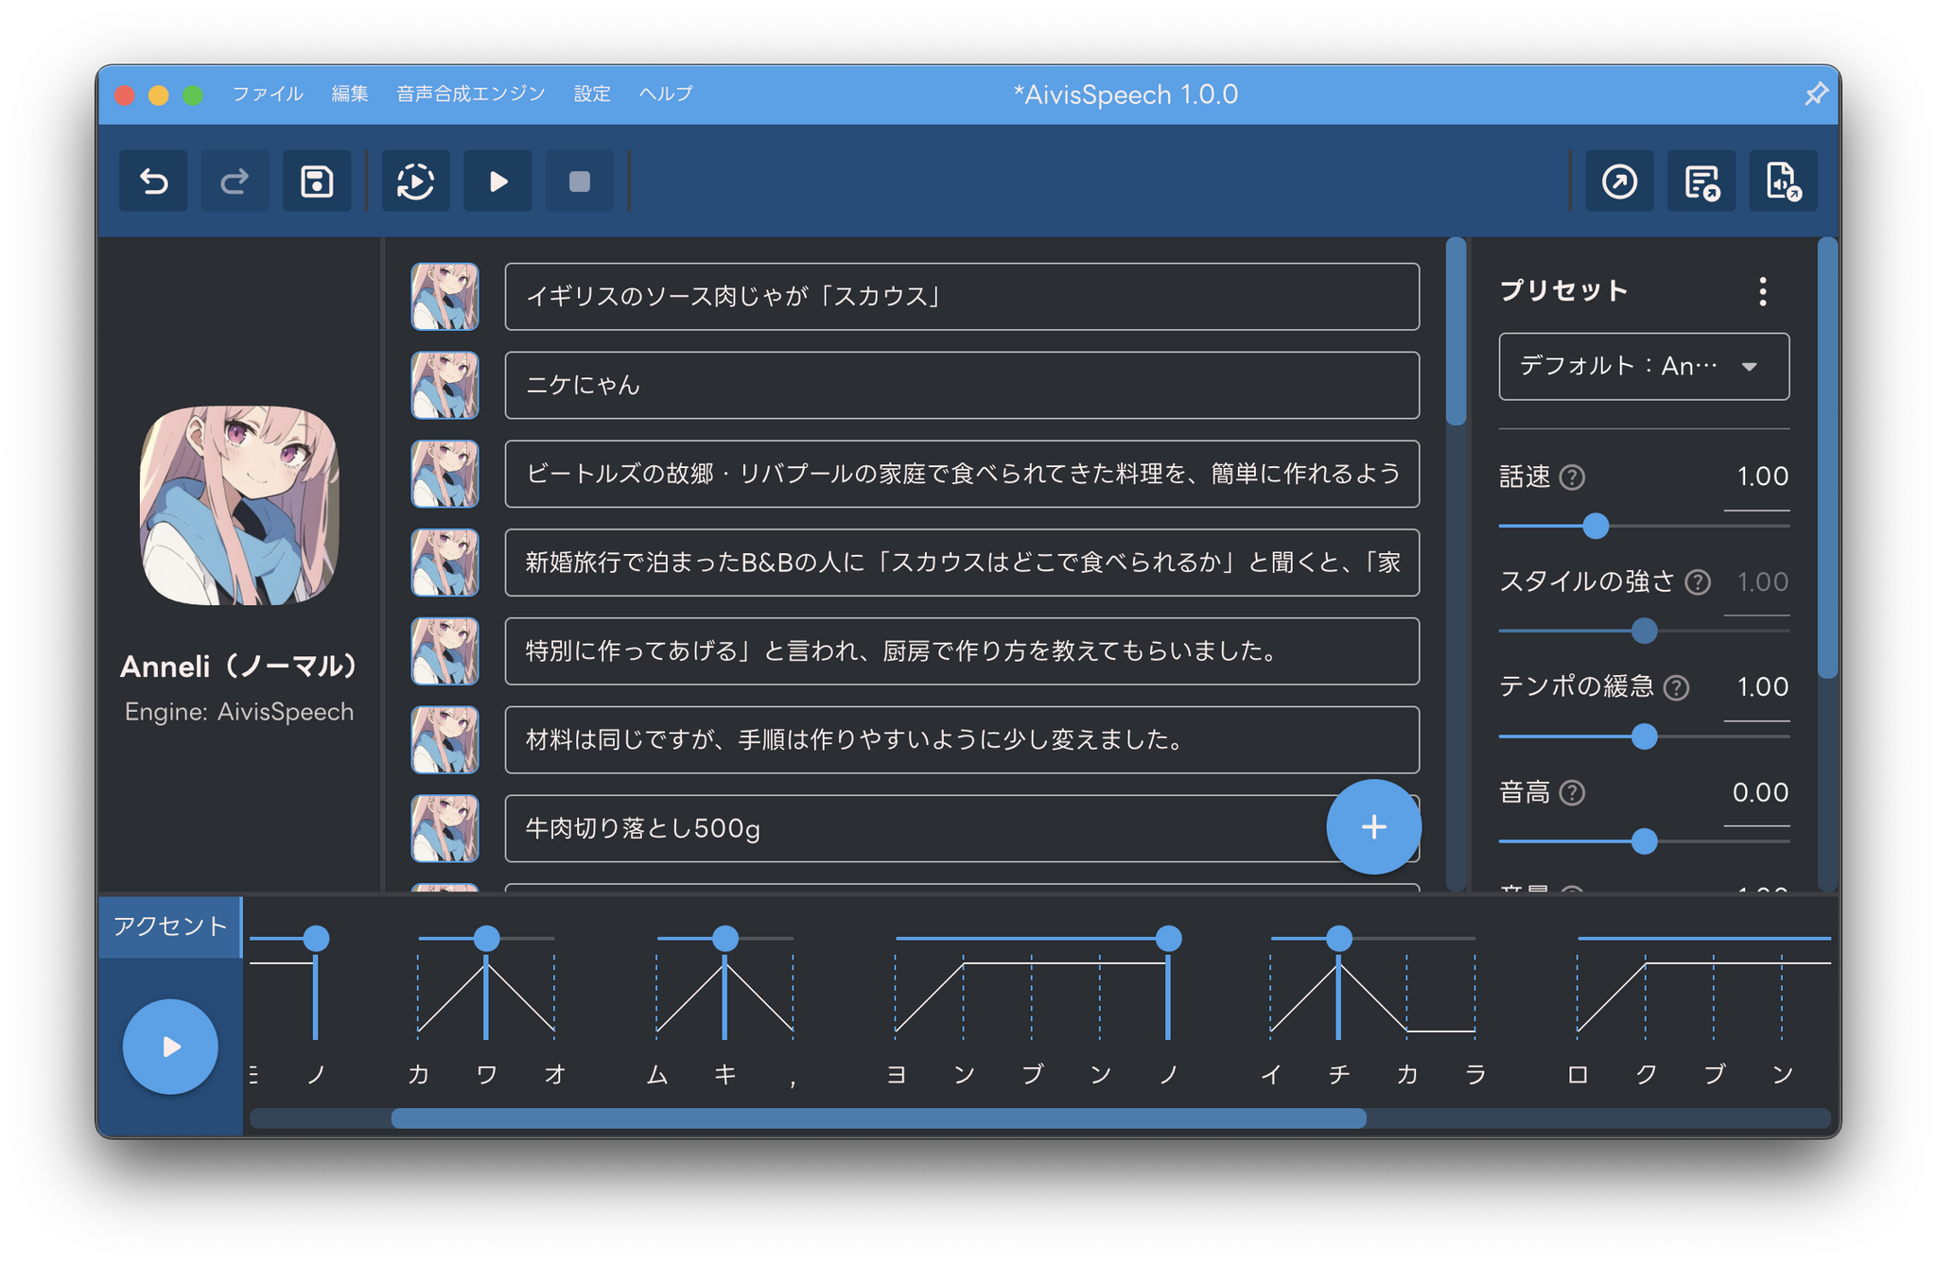Change speaker icon for 材料は同じですが line
1937x1265 pixels.
click(x=445, y=739)
